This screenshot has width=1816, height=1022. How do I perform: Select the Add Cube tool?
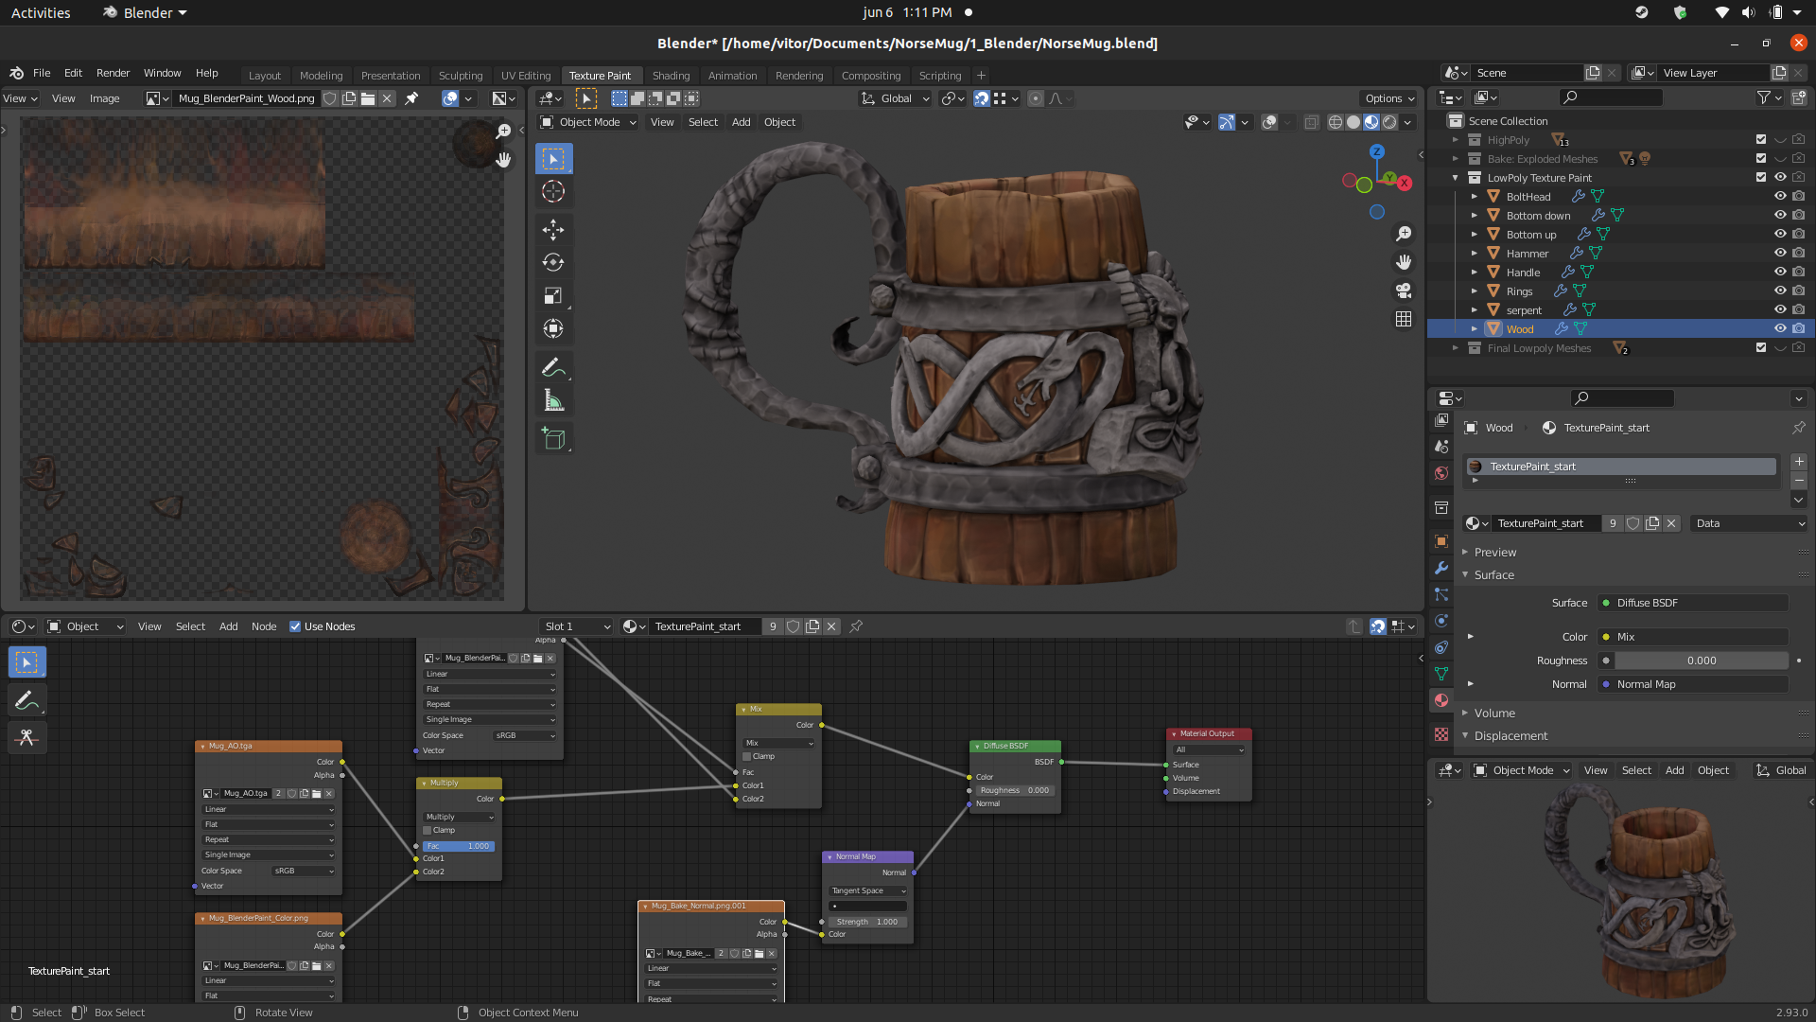coord(553,438)
